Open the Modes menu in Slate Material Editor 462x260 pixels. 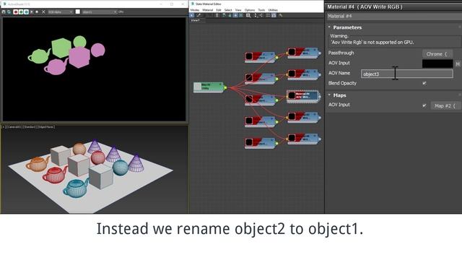tap(195, 10)
